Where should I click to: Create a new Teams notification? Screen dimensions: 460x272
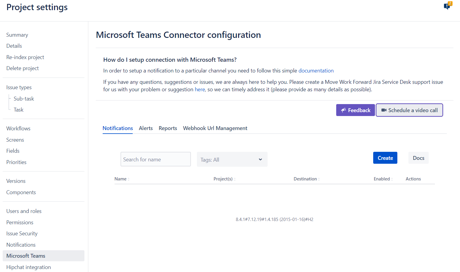pos(385,158)
